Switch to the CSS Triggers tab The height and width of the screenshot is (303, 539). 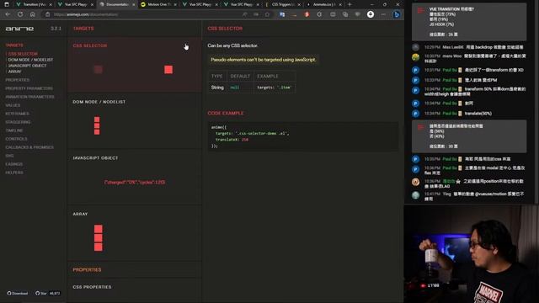[282, 4]
